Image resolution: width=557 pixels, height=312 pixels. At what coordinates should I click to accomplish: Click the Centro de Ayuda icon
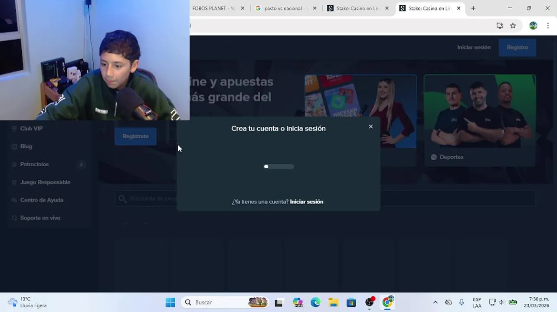14,200
